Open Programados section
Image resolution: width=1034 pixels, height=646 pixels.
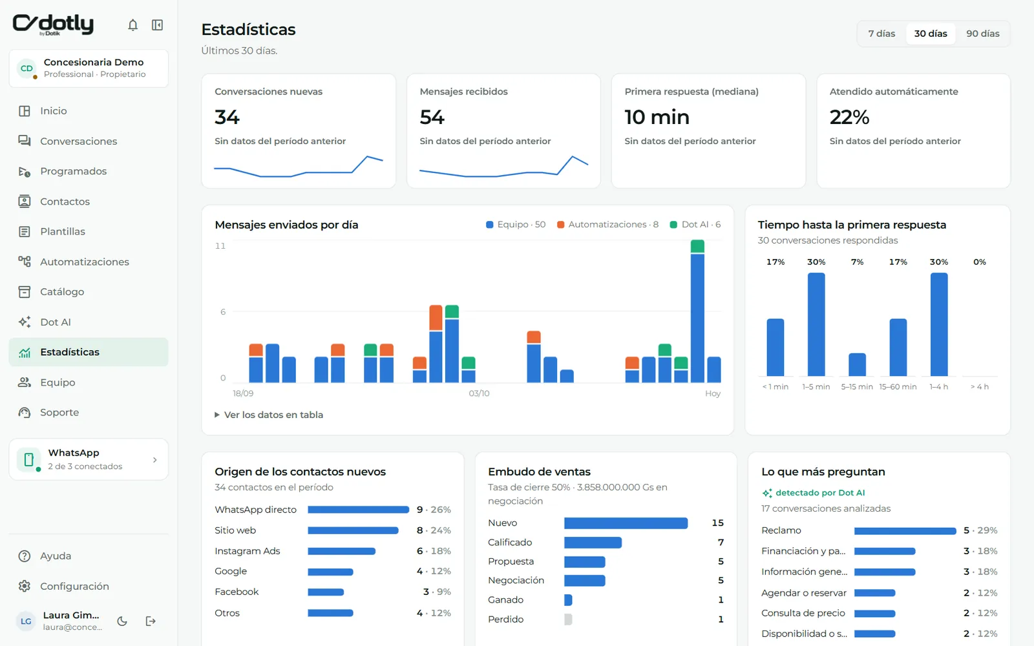pyautogui.click(x=89, y=171)
